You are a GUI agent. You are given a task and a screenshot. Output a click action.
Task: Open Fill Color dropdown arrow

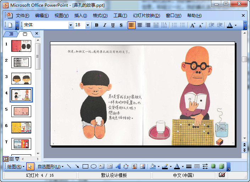[159, 166]
